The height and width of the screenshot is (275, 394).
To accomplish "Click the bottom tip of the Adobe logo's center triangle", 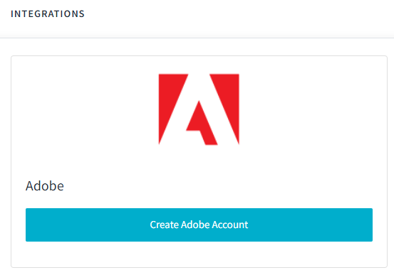I will (x=212, y=142).
